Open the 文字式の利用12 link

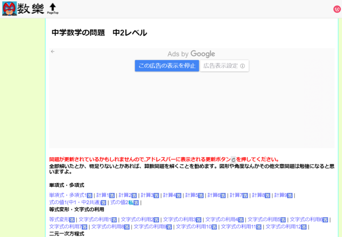point(283,227)
